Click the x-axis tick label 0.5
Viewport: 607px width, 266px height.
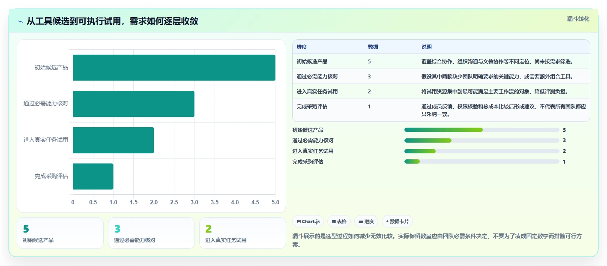coord(93,202)
